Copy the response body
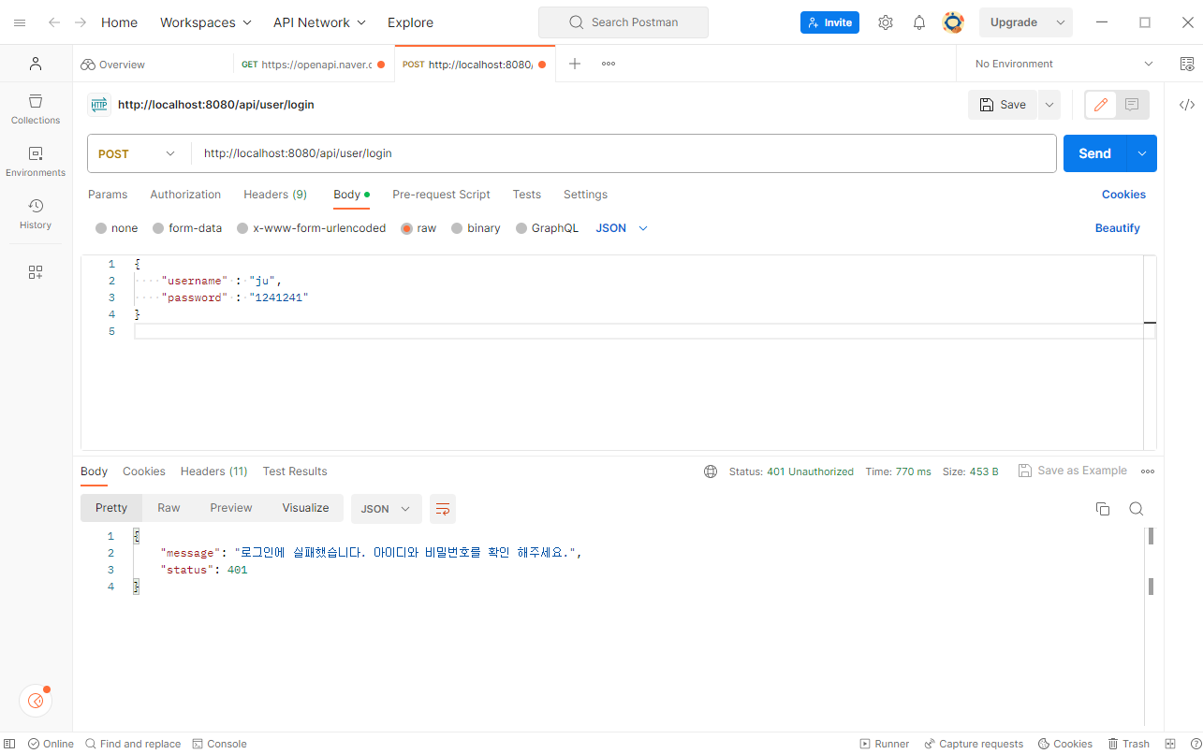The image size is (1203, 754). pos(1103,509)
